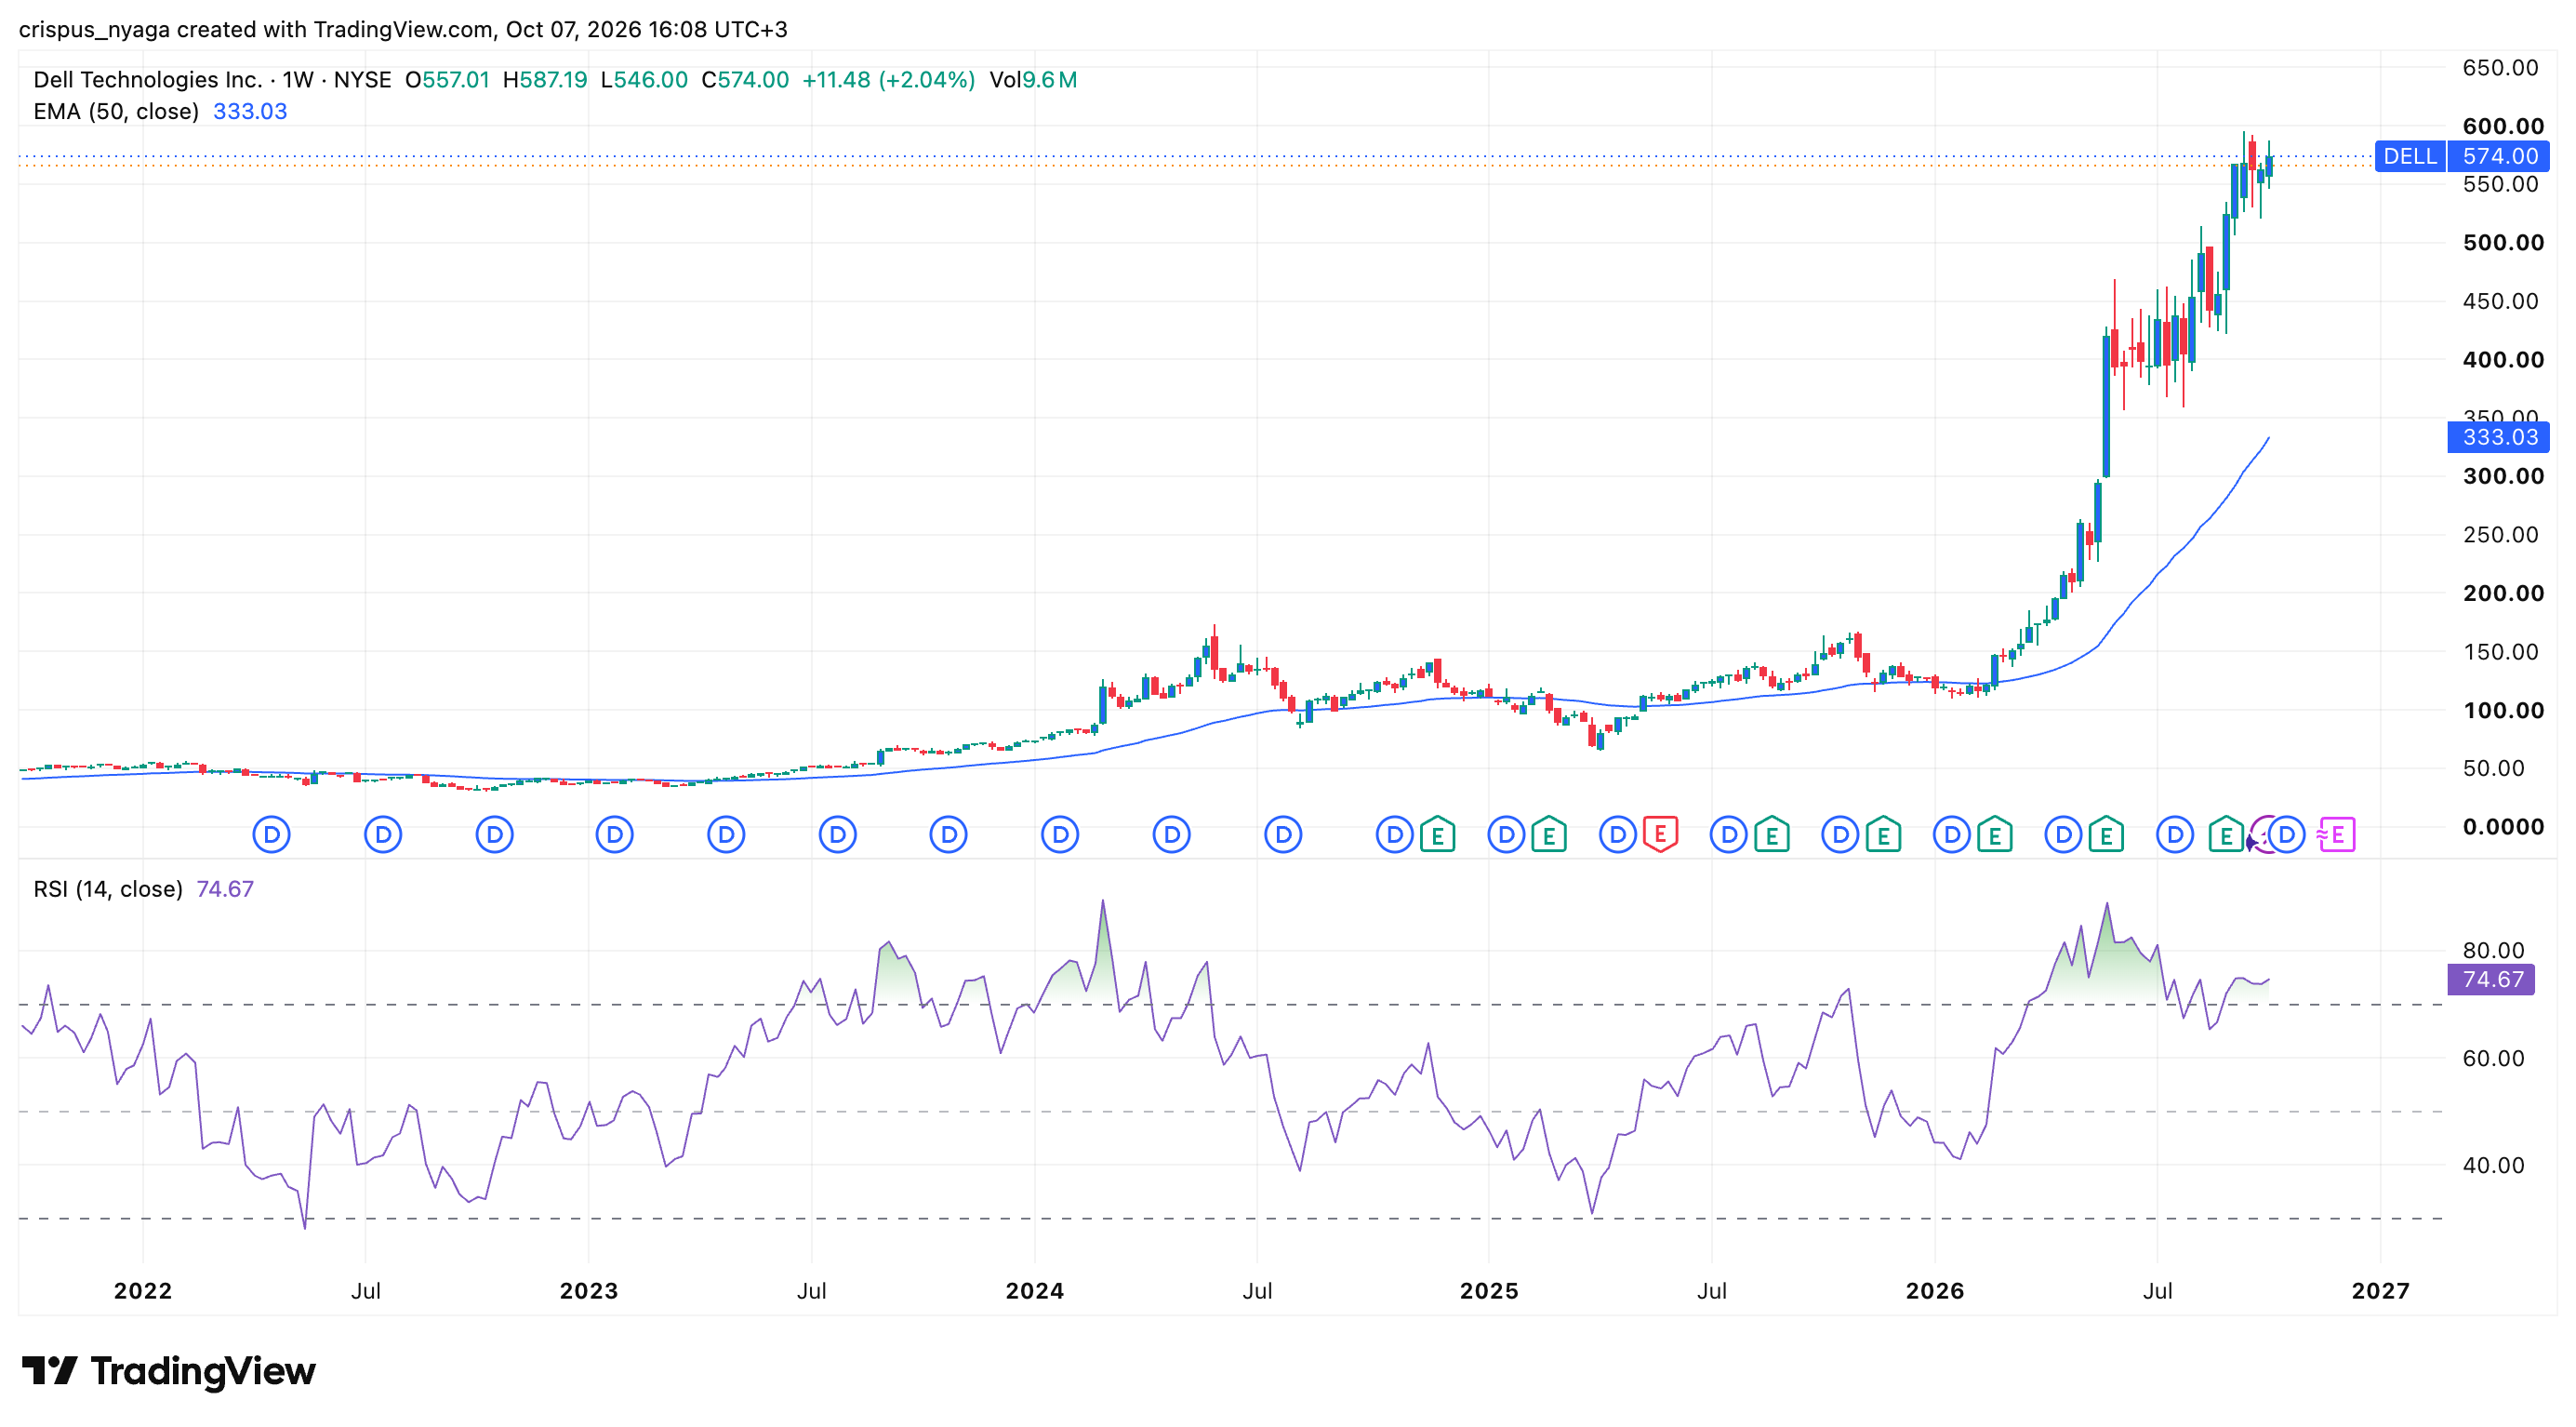Click the '80.00' RSI axis label
This screenshot has width=2576, height=1427.
(x=2493, y=951)
